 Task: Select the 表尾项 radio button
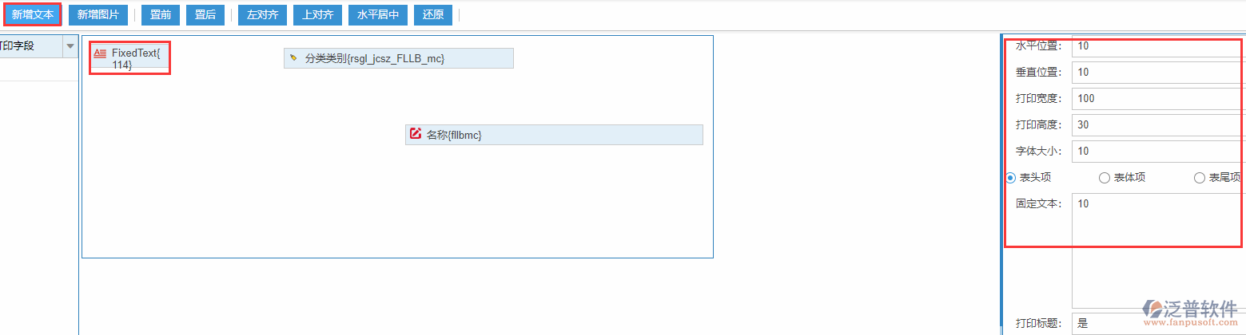pos(1199,178)
